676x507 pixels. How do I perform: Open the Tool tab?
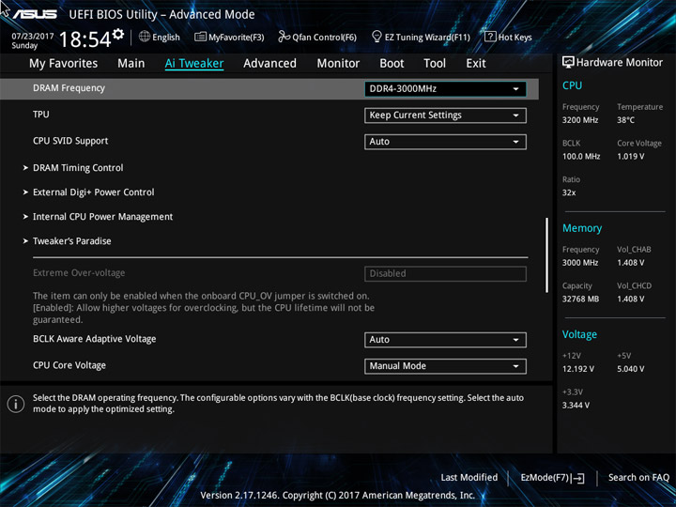pyautogui.click(x=435, y=64)
